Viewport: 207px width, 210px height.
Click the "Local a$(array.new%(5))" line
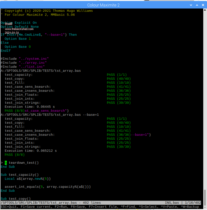pyautogui.click(x=28, y=179)
